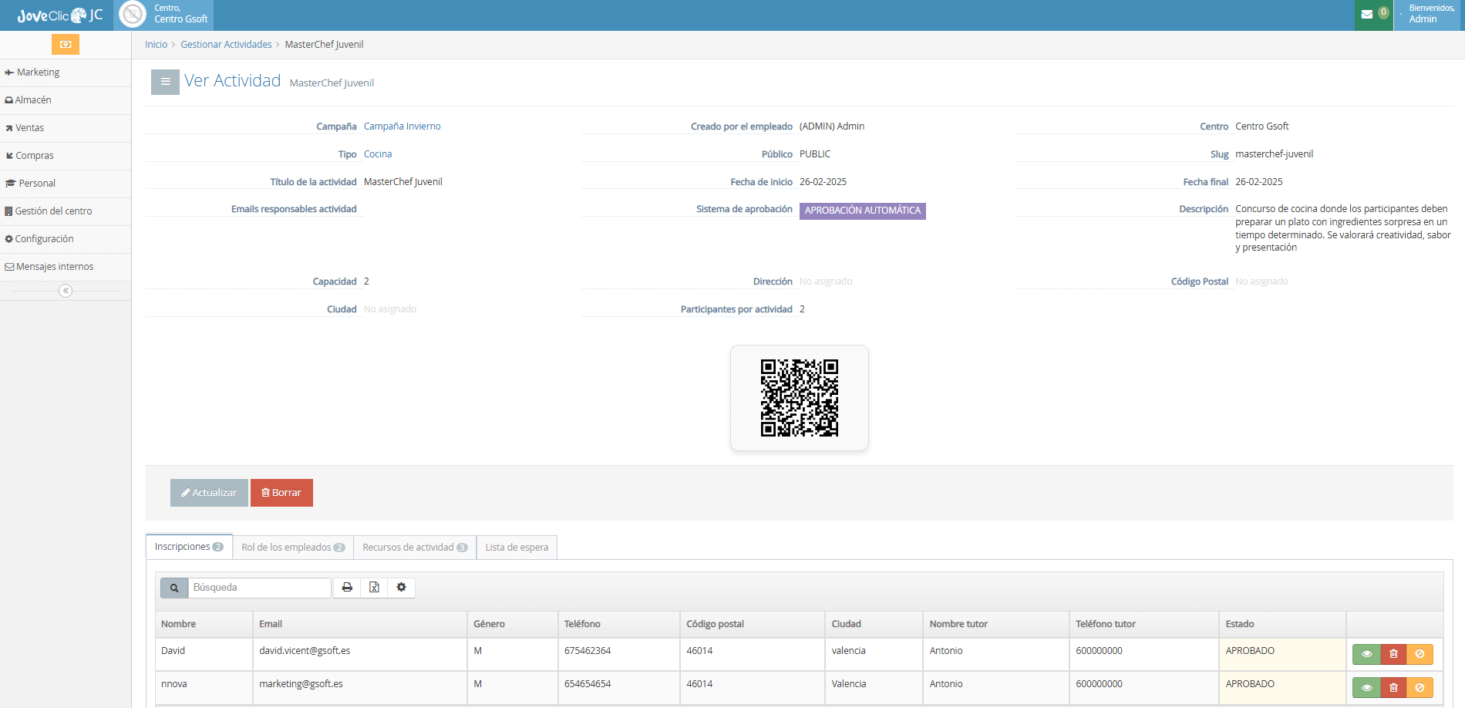1465x708 pixels.
Task: Go to Gestionar Actividades in the breadcrumb
Action: point(226,45)
